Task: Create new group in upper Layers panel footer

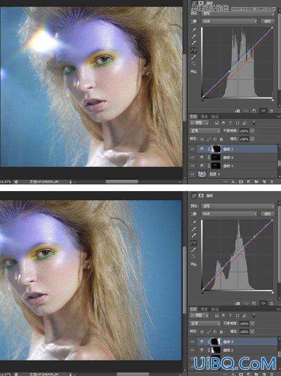Action: coord(256,182)
